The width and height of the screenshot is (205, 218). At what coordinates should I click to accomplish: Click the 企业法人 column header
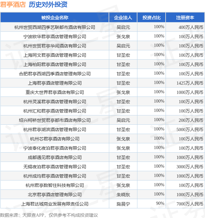click(123, 18)
